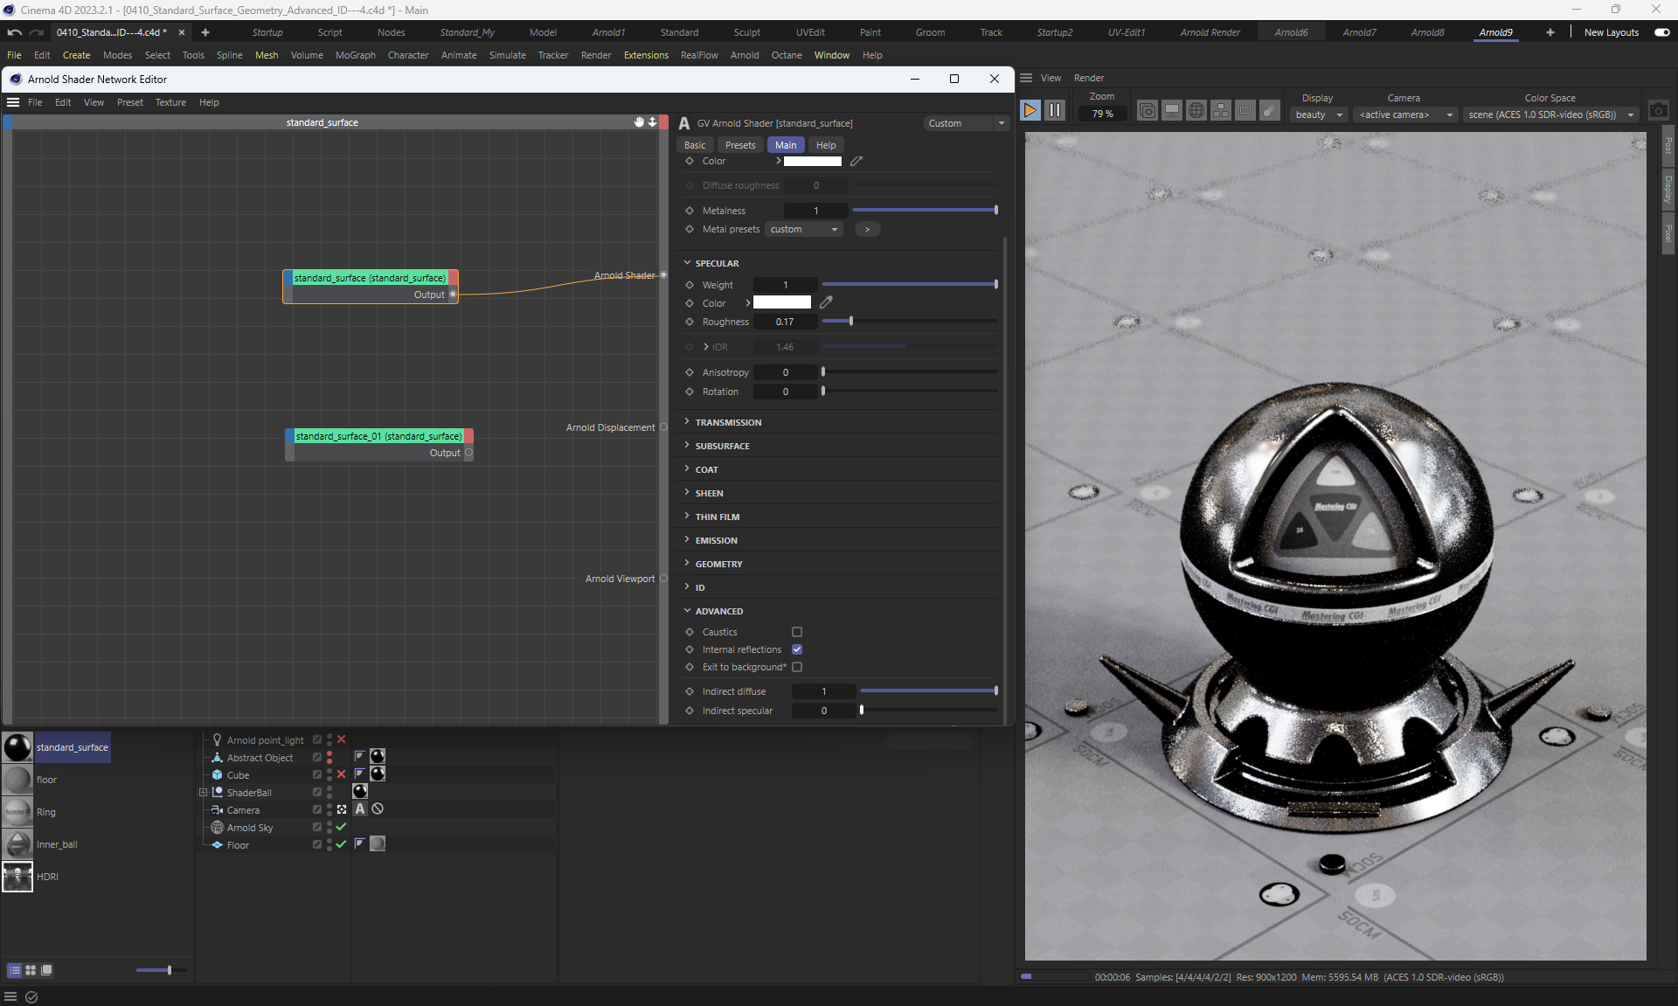Switch material manager to grid view
Image resolution: width=1678 pixels, height=1006 pixels.
pyautogui.click(x=31, y=970)
